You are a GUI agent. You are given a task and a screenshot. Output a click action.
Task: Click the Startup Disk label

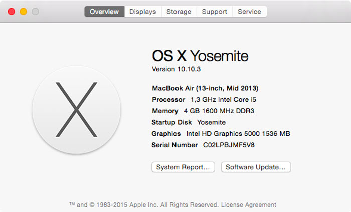[x=171, y=122]
